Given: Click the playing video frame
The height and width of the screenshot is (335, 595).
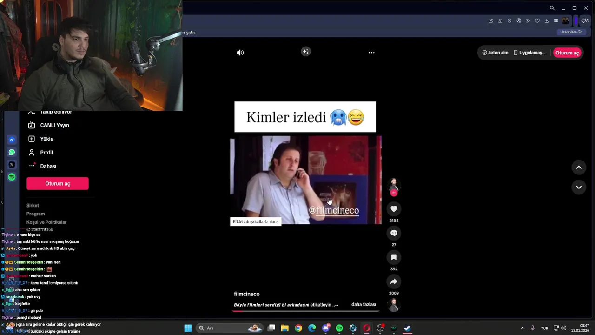Looking at the screenshot, I should pyautogui.click(x=306, y=180).
